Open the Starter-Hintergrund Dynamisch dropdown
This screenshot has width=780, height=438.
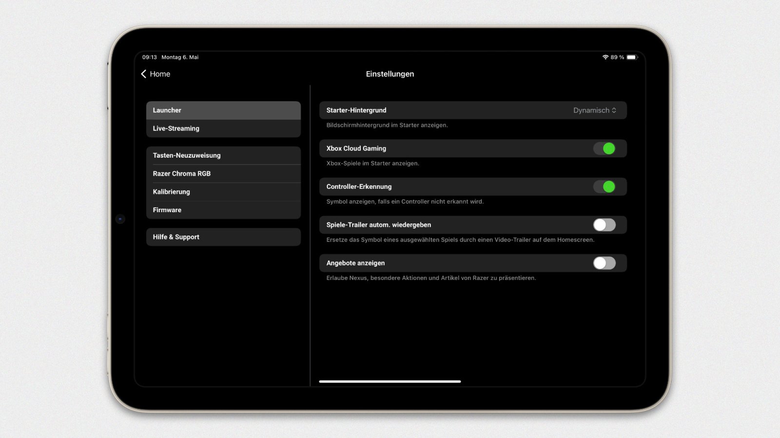pyautogui.click(x=595, y=110)
